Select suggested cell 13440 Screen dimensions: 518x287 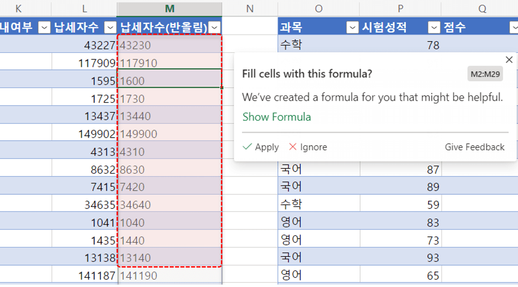169,115
